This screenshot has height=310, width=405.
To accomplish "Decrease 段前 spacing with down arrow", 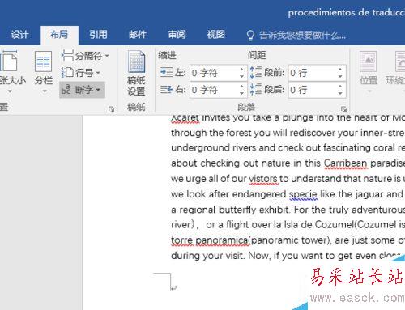I will tap(340, 76).
